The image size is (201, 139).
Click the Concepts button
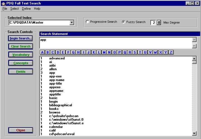tap(21, 63)
